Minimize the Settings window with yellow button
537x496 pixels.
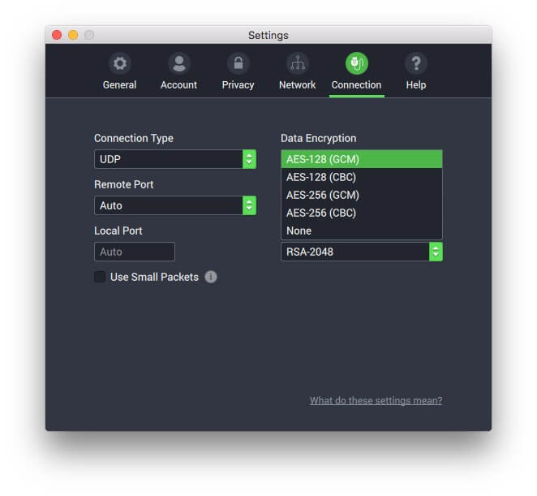click(73, 35)
